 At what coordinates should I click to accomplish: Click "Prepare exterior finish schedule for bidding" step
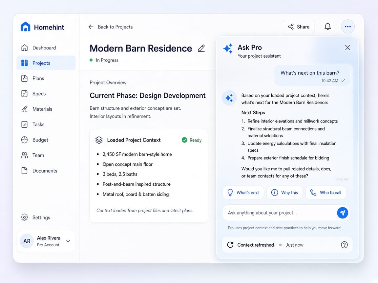(x=288, y=158)
